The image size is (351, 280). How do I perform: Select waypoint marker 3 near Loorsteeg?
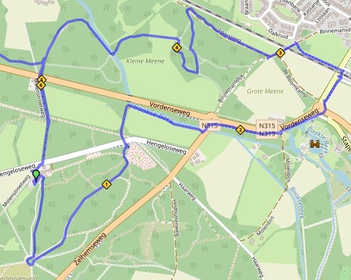click(x=280, y=53)
